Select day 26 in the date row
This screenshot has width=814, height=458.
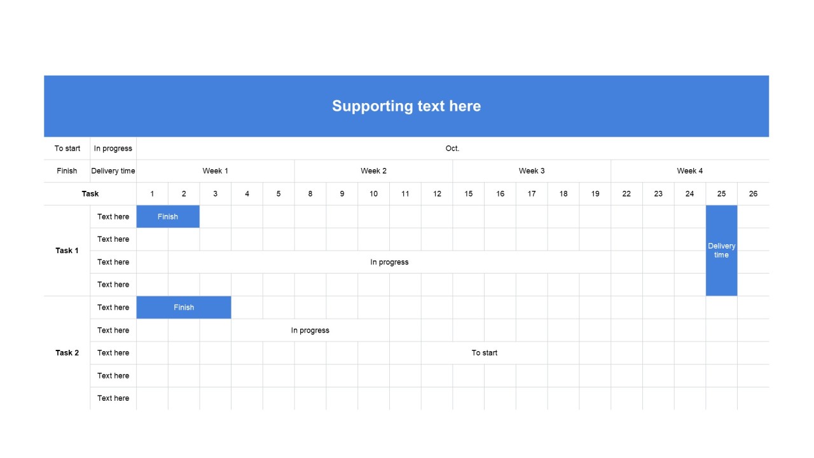[753, 193]
